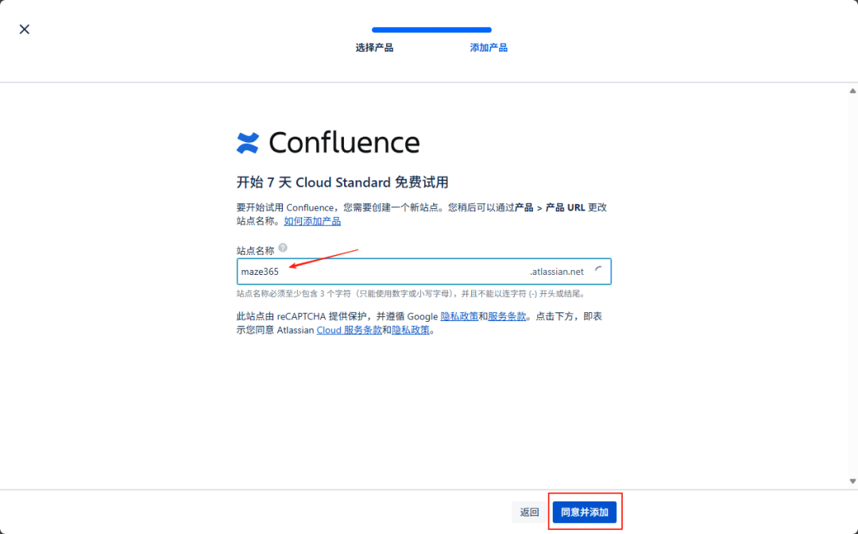The image size is (858, 534).
Task: Click the Confluence logo icon
Action: [247, 143]
